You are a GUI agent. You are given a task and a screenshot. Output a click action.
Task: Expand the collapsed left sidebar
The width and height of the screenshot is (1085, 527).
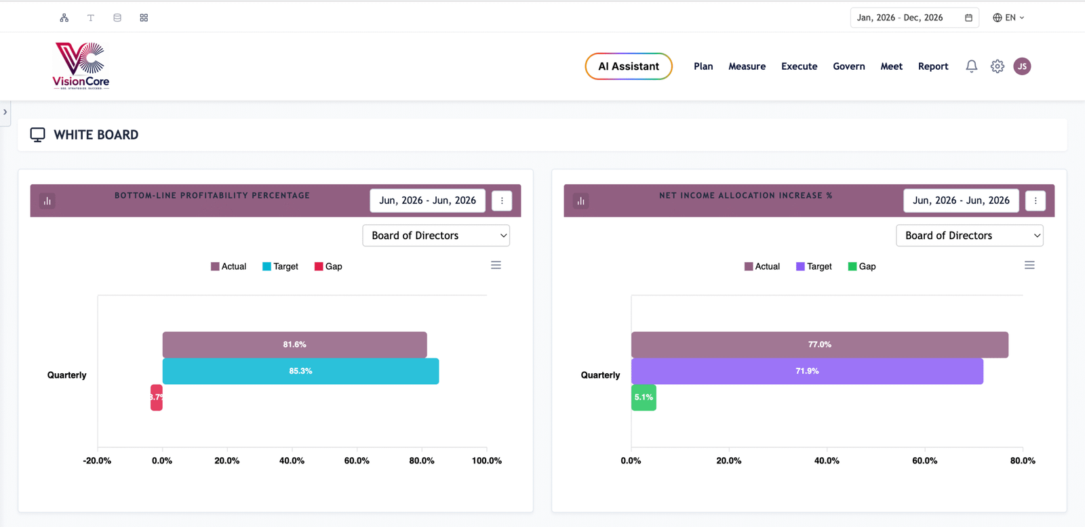[5, 112]
